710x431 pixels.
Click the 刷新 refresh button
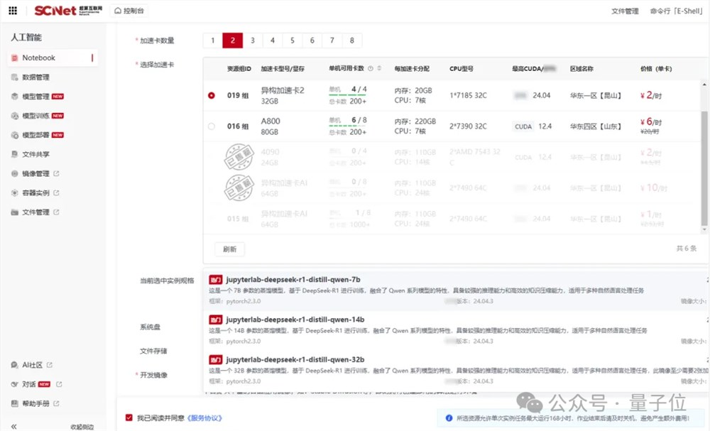click(x=229, y=249)
